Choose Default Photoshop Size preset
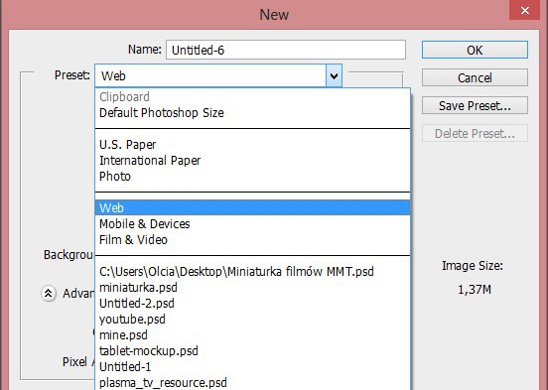The width and height of the screenshot is (548, 390). 252,113
